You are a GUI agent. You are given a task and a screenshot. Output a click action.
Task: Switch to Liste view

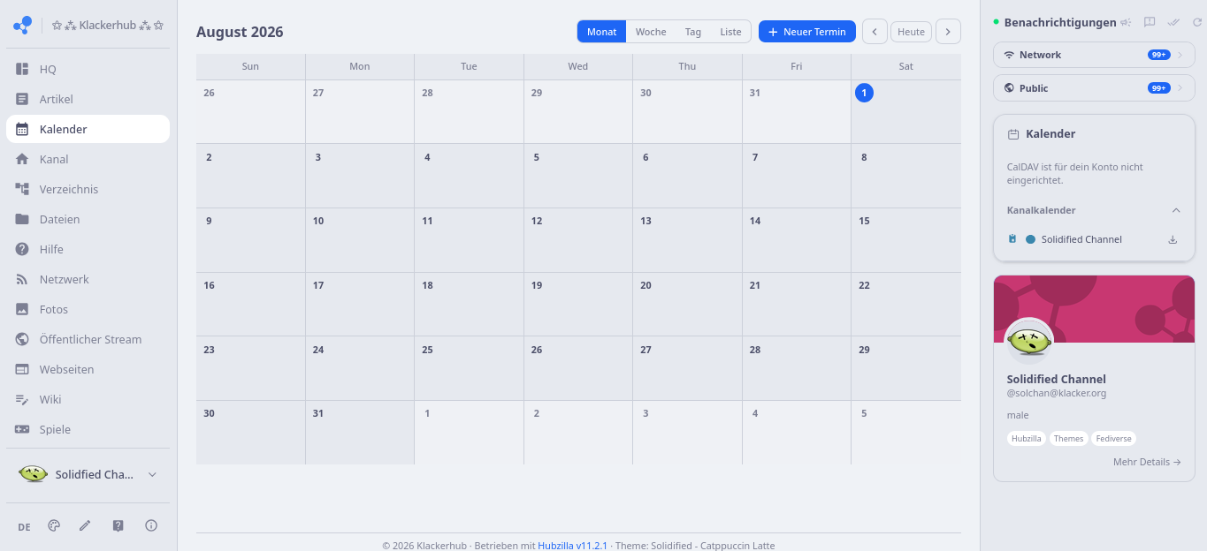pos(730,32)
